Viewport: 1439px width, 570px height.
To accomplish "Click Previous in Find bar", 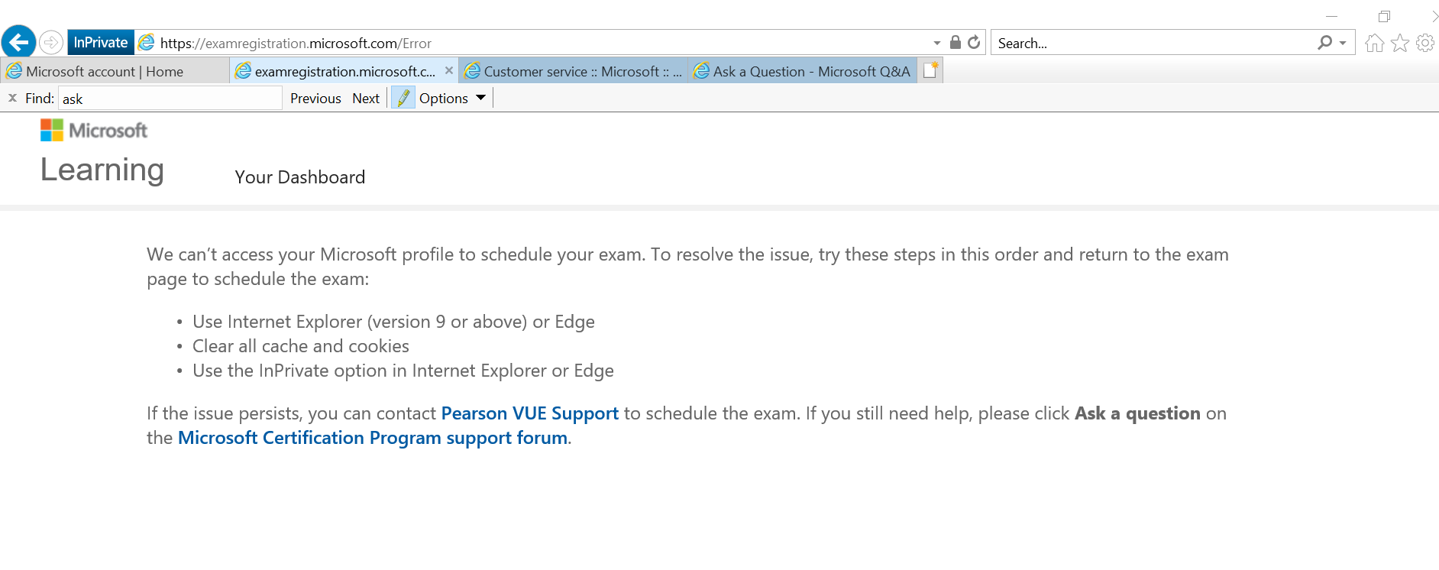I will tap(315, 99).
